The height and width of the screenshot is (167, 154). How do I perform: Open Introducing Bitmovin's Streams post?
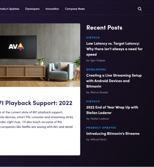pos(113,134)
